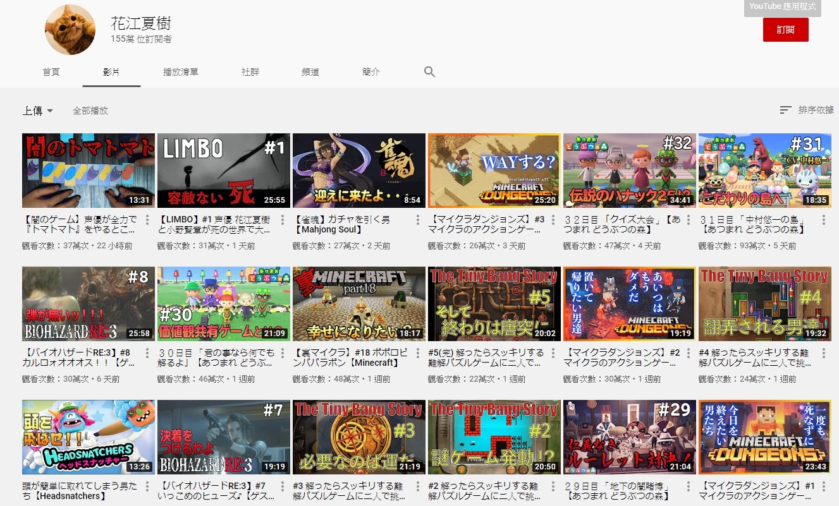The height and width of the screenshot is (506, 839).
Task: Select the 影片 tab
Action: [x=111, y=72]
